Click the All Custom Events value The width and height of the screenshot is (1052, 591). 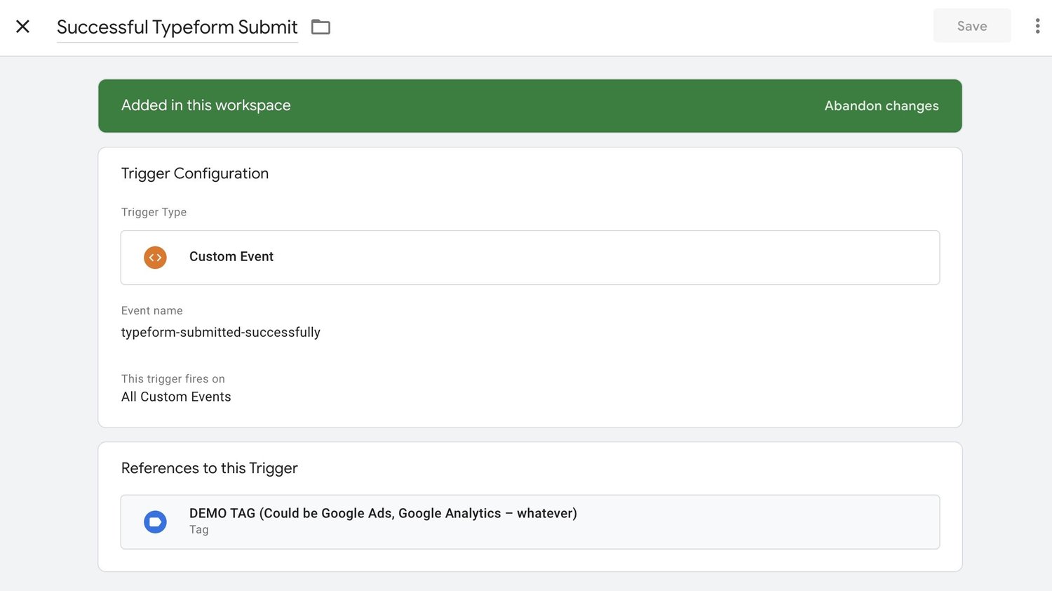click(176, 397)
